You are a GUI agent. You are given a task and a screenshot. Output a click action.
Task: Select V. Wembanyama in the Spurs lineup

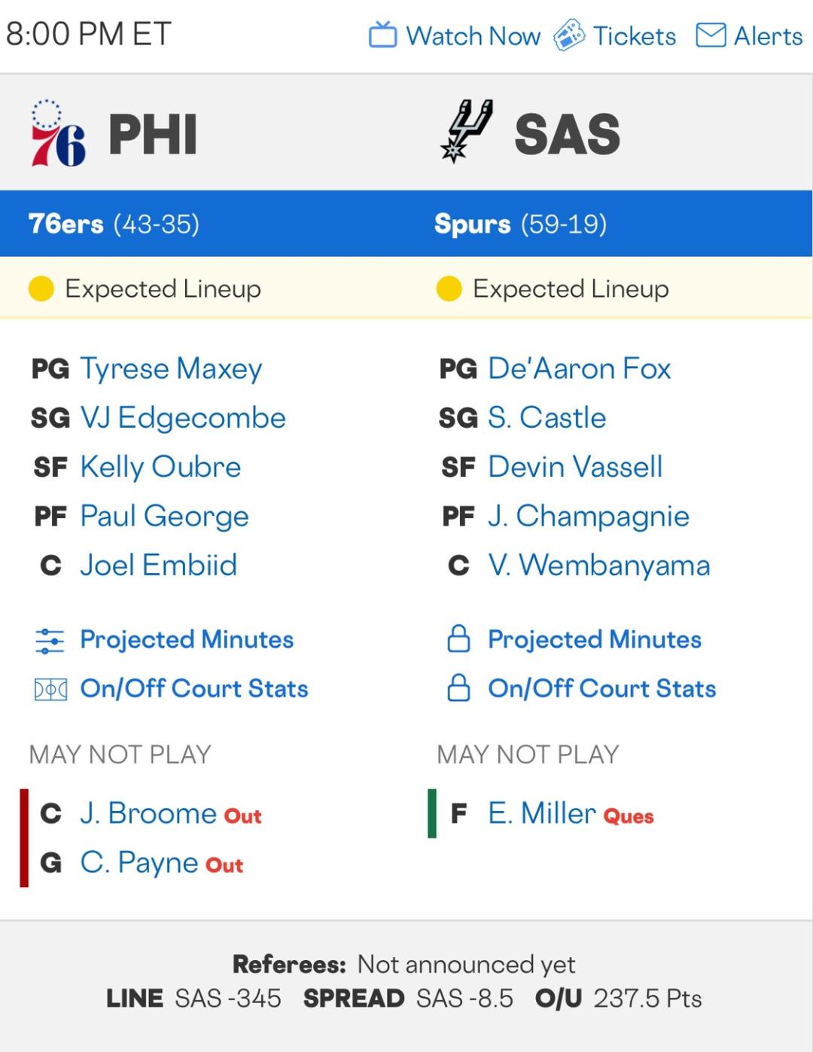pos(598,566)
